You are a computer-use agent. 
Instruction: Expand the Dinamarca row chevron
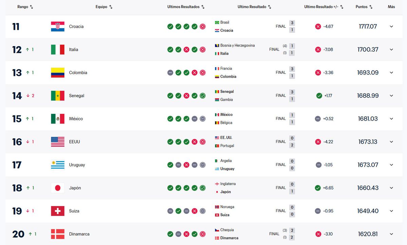click(x=391, y=234)
